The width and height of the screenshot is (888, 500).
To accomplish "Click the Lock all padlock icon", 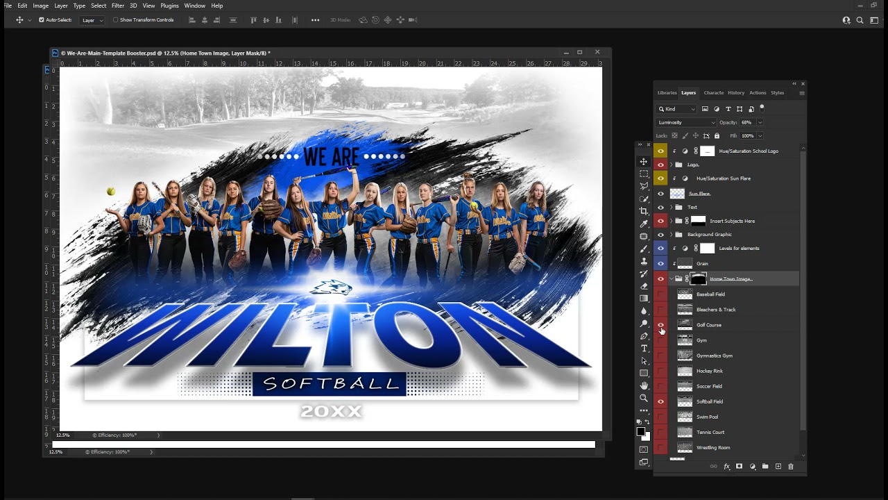I will (717, 136).
